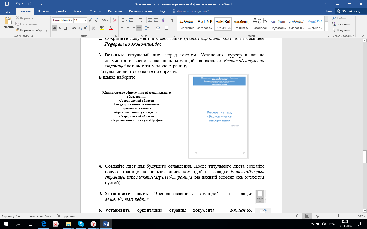Click the Format Painter (Формат по образцу) button
The image size is (367, 229).
tap(32, 30)
